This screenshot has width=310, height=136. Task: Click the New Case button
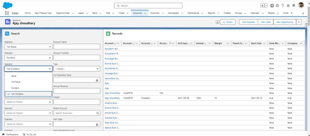266,22
